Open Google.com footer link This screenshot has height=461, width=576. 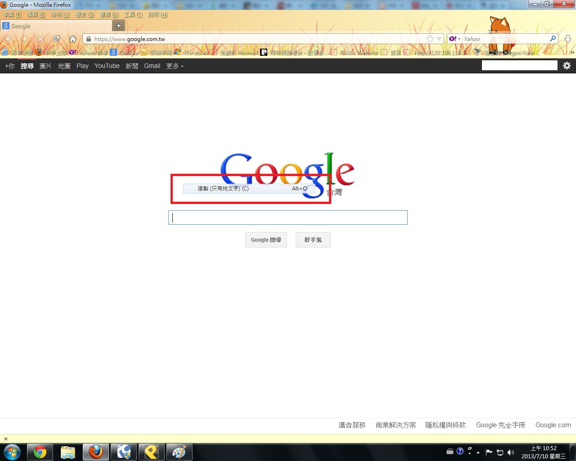tap(553, 425)
